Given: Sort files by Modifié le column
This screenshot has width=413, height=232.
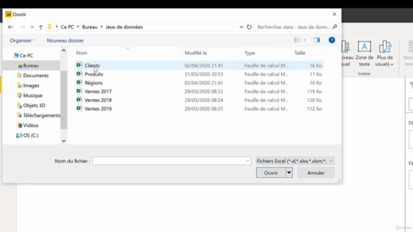Looking at the screenshot, I should 196,53.
